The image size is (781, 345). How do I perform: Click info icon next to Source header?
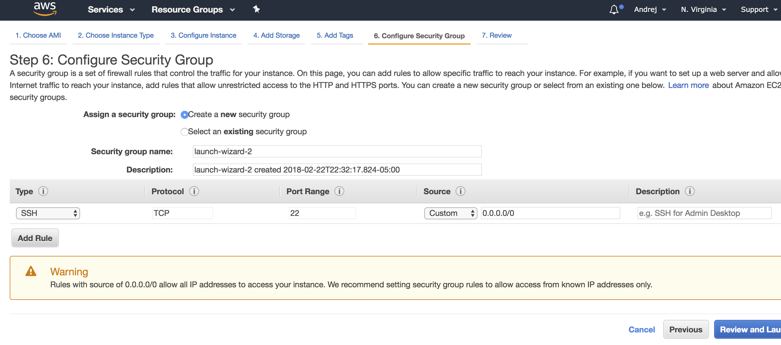[461, 191]
